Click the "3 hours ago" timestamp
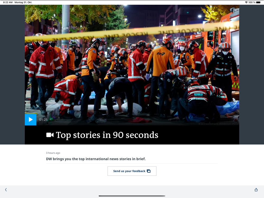The image size is (264, 198). [x=53, y=153]
